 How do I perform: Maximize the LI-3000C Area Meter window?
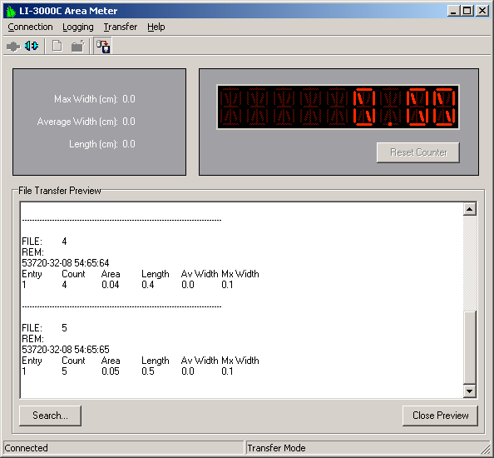coord(467,11)
